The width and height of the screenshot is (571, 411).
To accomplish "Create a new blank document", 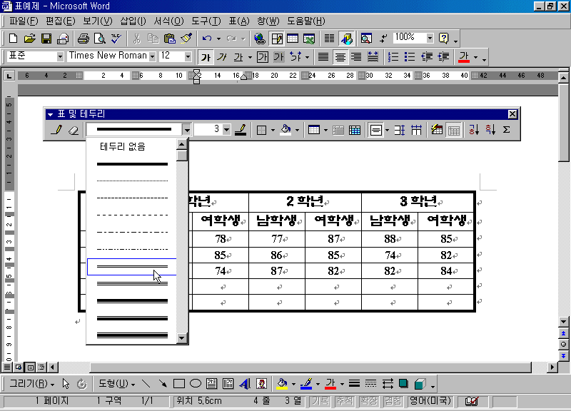I will [x=13, y=39].
